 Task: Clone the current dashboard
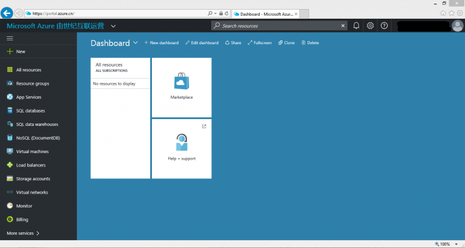(x=286, y=43)
